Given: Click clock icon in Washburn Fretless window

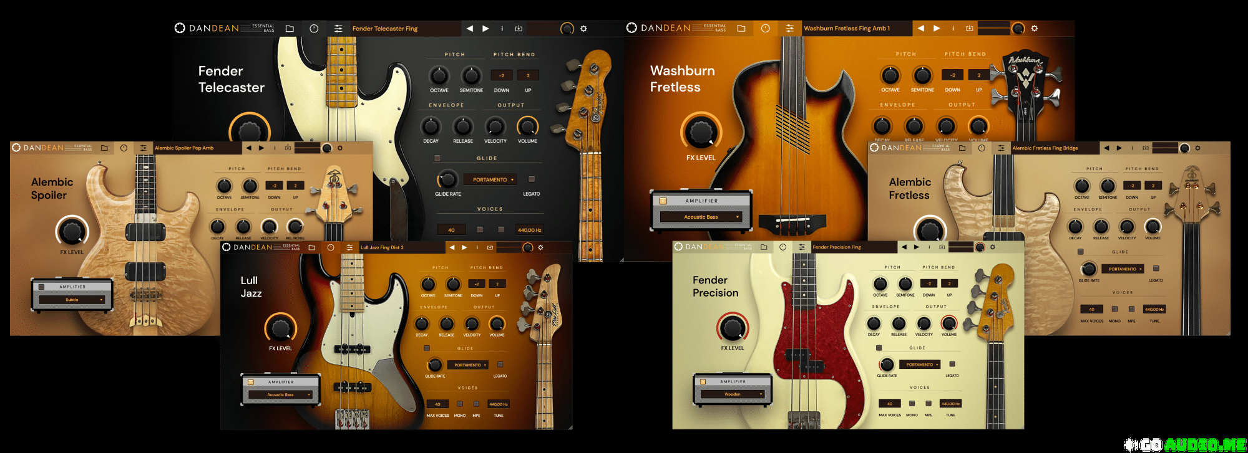Looking at the screenshot, I should [x=766, y=28].
